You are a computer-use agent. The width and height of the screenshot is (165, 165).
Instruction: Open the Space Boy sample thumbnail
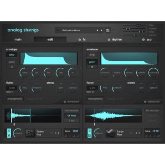30,133
